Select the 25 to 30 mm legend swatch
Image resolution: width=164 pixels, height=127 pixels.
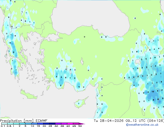click(x=52, y=124)
